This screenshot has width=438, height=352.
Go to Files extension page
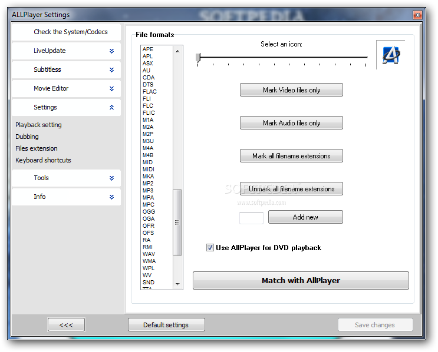pos(37,148)
